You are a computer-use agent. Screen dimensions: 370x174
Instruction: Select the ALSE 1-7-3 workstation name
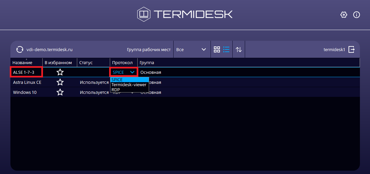pos(24,72)
